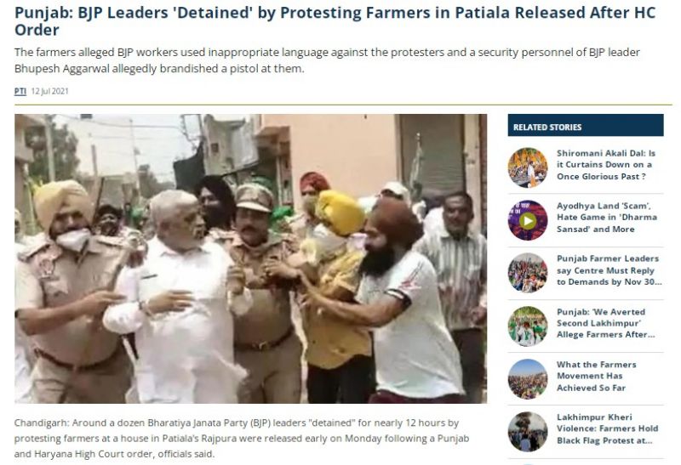Open the main article photo
Image resolution: width=681 pixels, height=465 pixels.
[x=250, y=258]
